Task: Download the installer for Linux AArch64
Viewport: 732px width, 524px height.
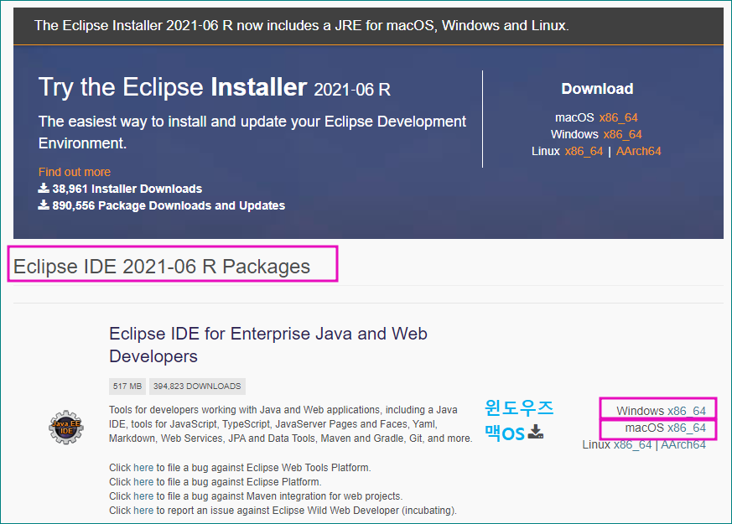Action: click(638, 151)
